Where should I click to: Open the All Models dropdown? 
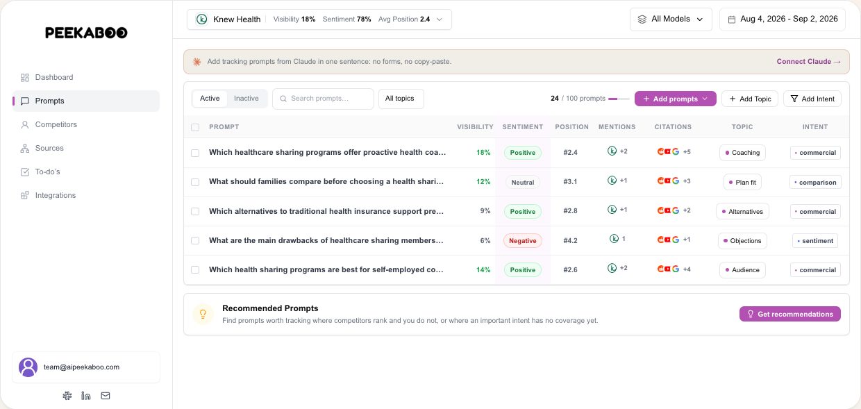point(671,19)
